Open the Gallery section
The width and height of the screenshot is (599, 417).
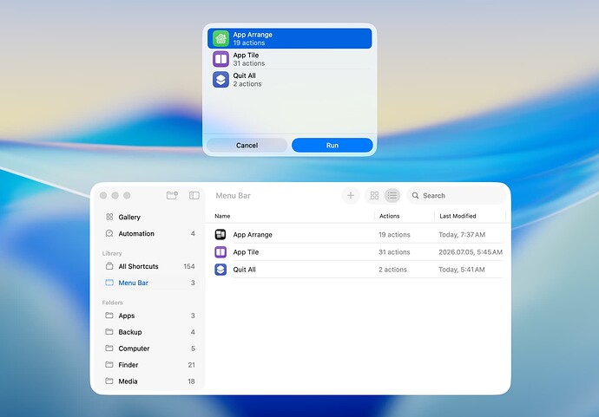149,217
